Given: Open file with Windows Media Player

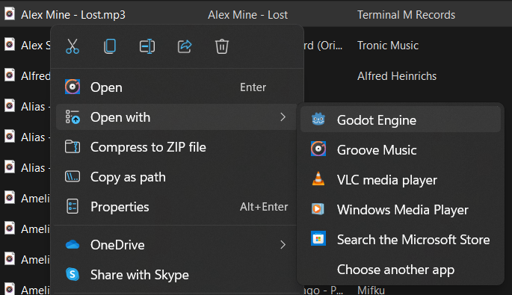Looking at the screenshot, I should pos(401,210).
